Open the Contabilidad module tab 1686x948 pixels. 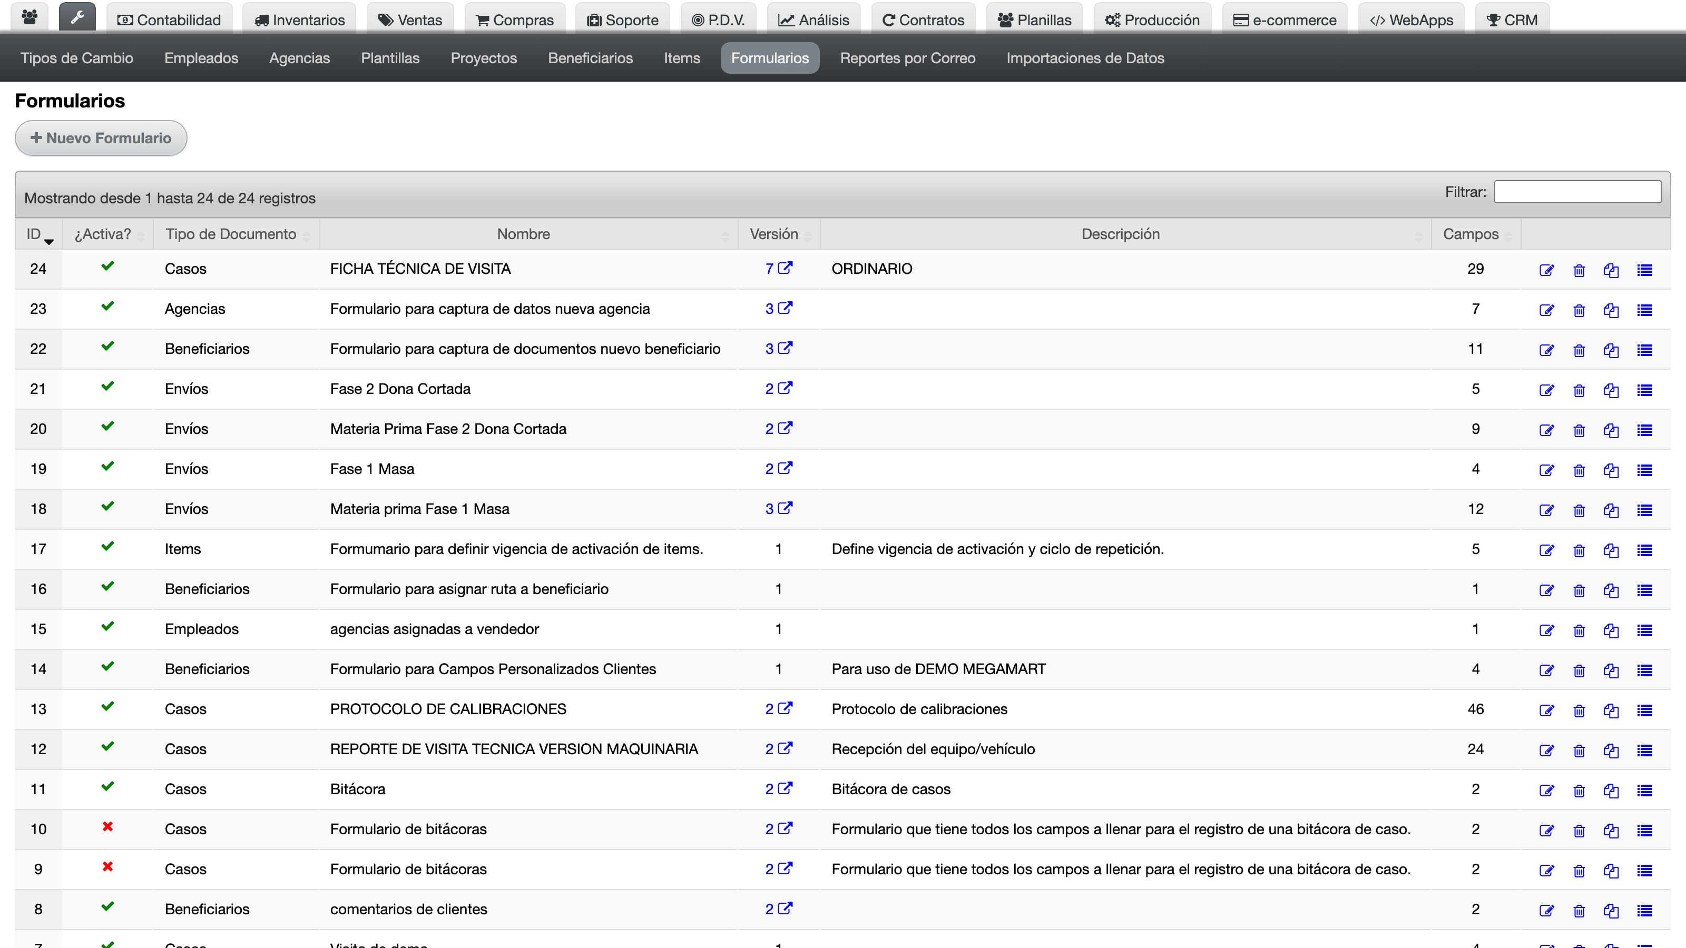169,19
